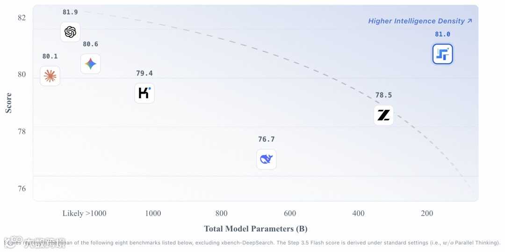Select the Gemini sparkle icon
Screen dimensions: 505x252
tap(90, 64)
